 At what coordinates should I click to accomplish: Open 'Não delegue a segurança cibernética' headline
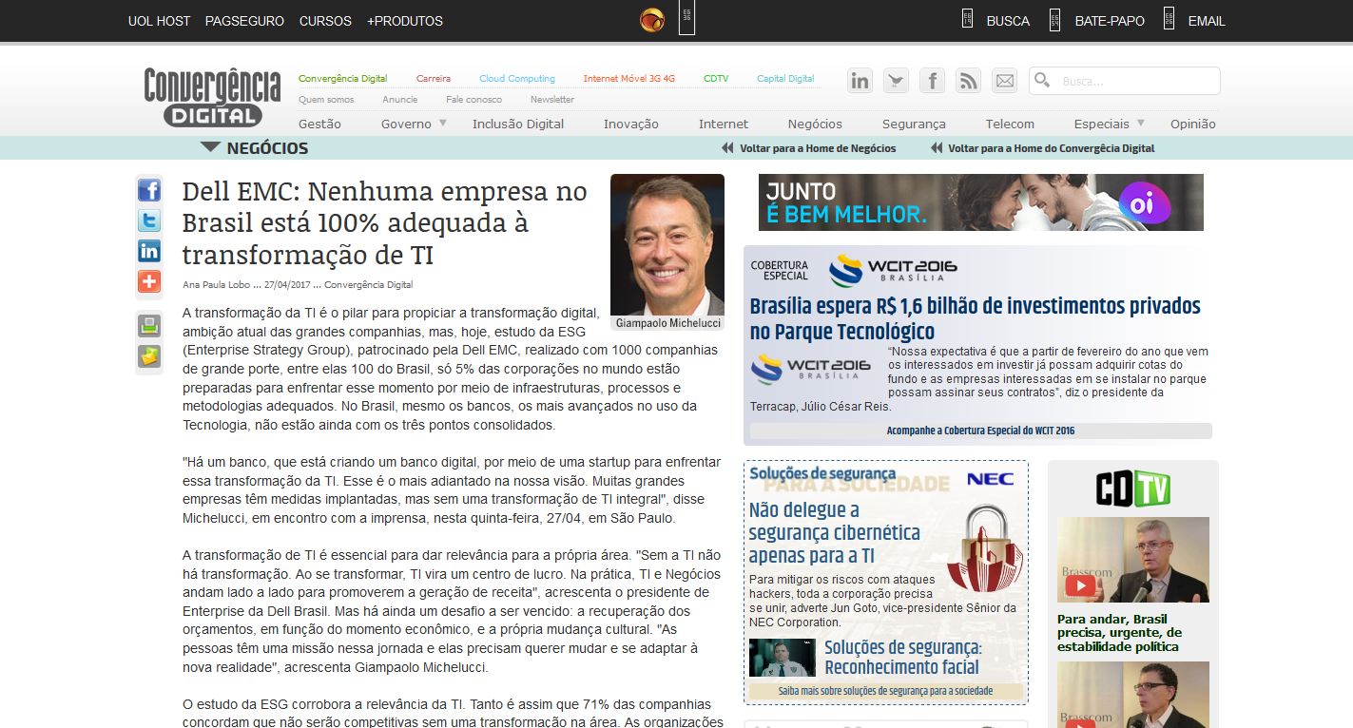[x=834, y=533]
